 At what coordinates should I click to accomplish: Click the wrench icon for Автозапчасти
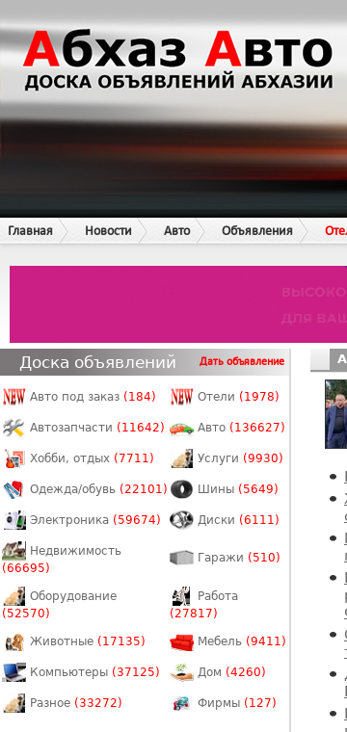[x=13, y=428]
